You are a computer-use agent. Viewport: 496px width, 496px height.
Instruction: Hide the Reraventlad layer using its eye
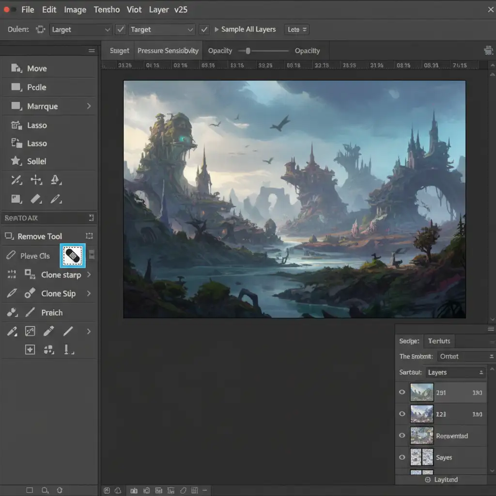(x=402, y=435)
